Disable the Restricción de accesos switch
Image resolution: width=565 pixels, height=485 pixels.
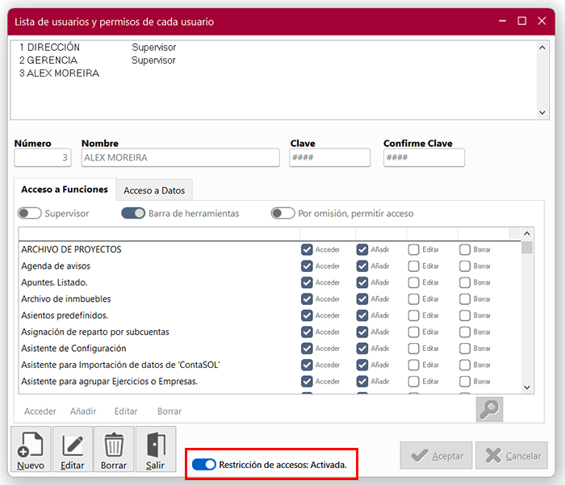coord(205,465)
